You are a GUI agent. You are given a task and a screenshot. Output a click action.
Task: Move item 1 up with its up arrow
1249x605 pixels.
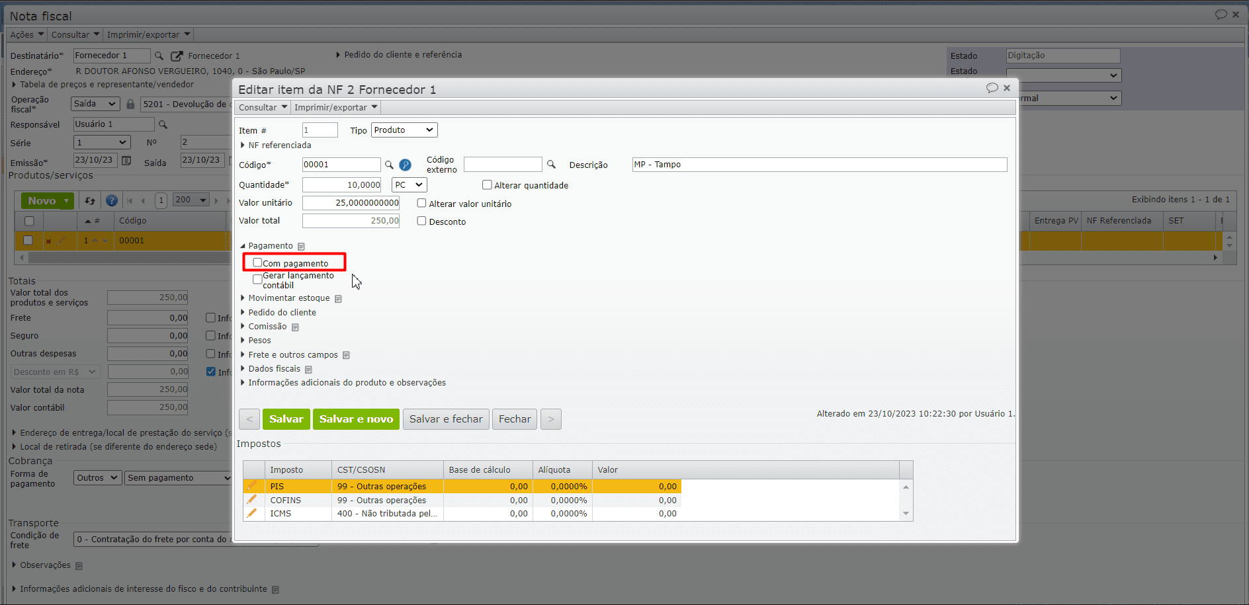[95, 241]
